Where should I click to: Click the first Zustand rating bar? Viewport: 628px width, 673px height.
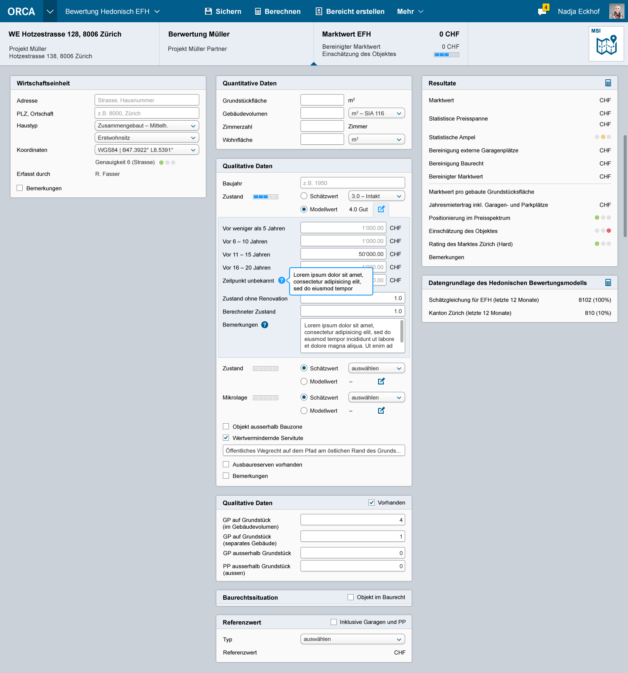pos(266,197)
